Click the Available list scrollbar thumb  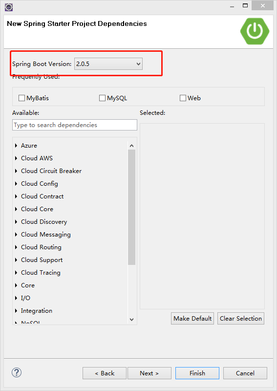131,207
